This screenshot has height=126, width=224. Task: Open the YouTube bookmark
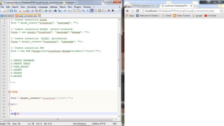pos(210,16)
